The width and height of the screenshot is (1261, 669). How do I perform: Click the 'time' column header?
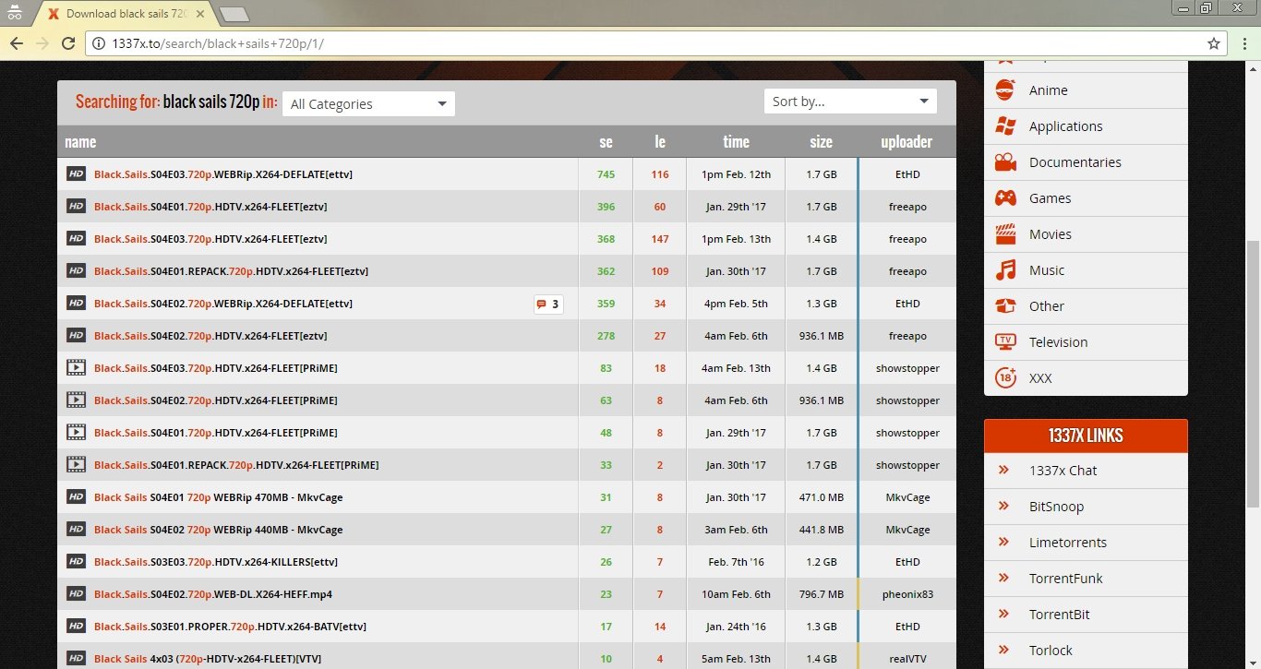[x=736, y=141]
